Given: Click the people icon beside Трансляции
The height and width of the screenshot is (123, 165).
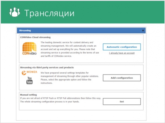Looking at the screenshot, I should (x=15, y=12).
